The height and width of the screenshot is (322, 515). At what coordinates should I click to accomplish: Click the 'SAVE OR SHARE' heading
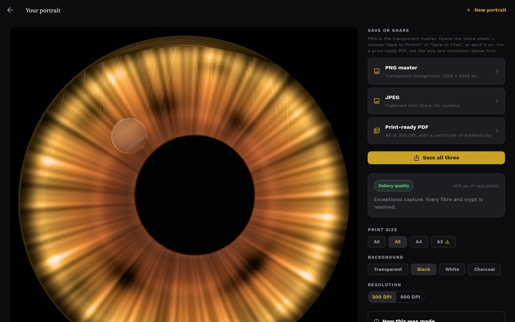point(388,31)
